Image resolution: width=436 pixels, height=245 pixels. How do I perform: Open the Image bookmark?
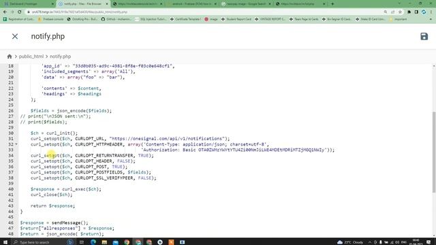click(211, 19)
